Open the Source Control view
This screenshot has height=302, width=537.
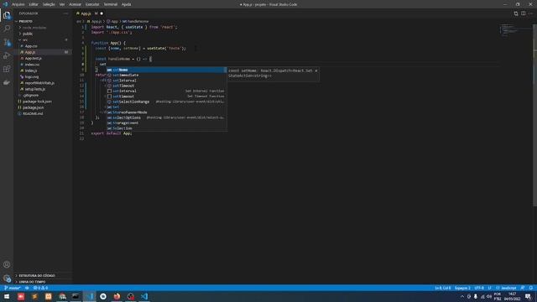[7, 42]
